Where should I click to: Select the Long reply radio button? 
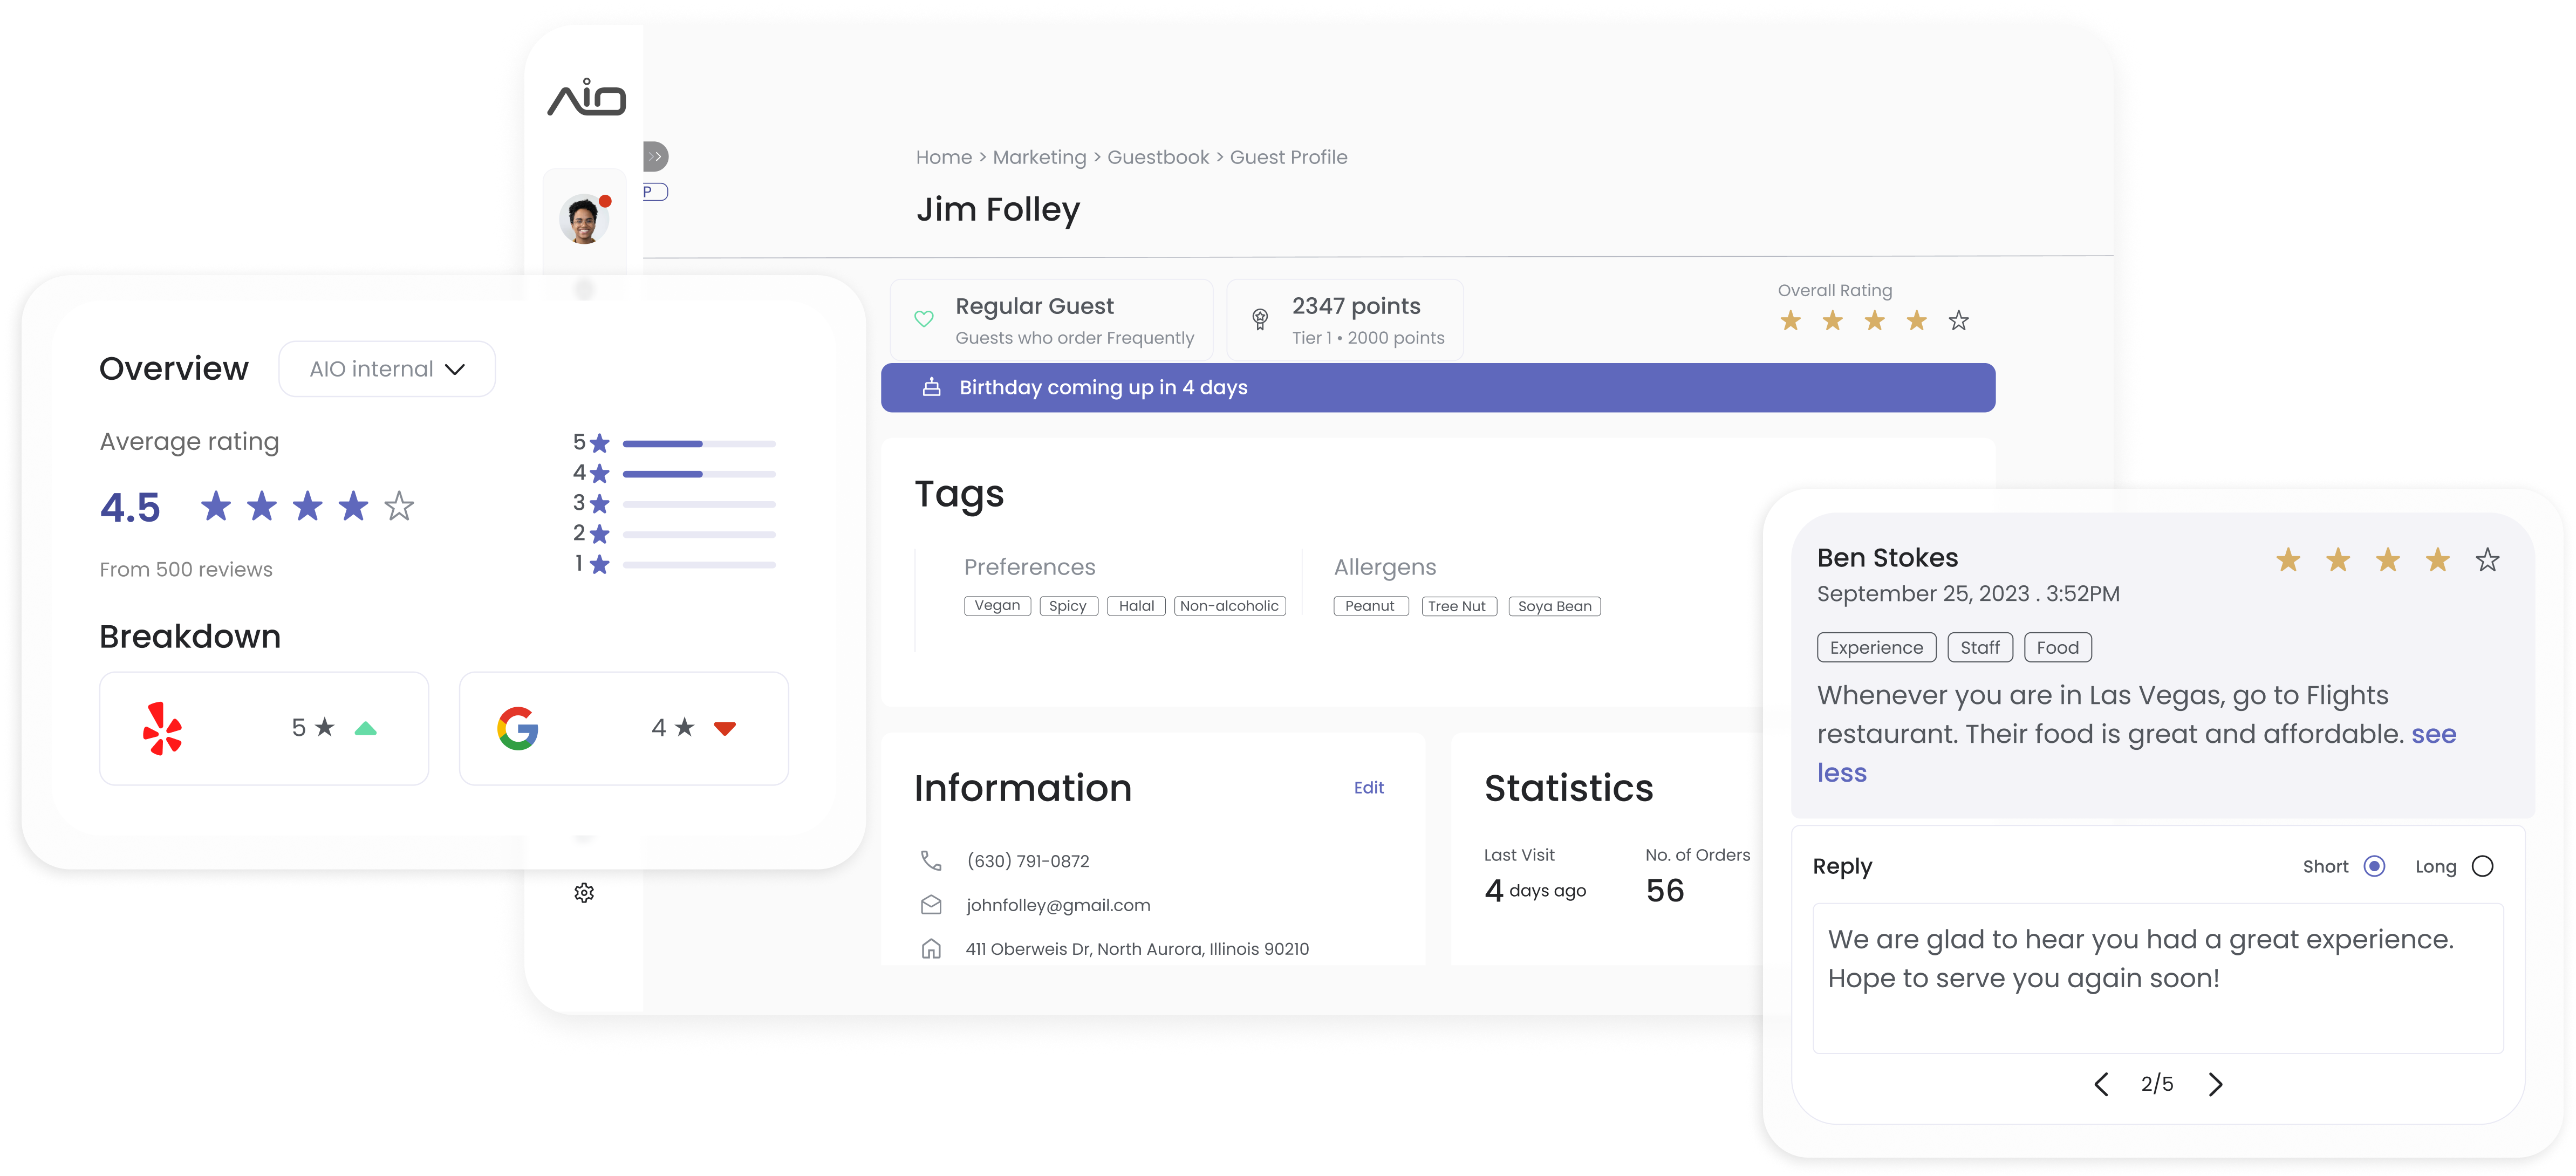coord(2482,866)
